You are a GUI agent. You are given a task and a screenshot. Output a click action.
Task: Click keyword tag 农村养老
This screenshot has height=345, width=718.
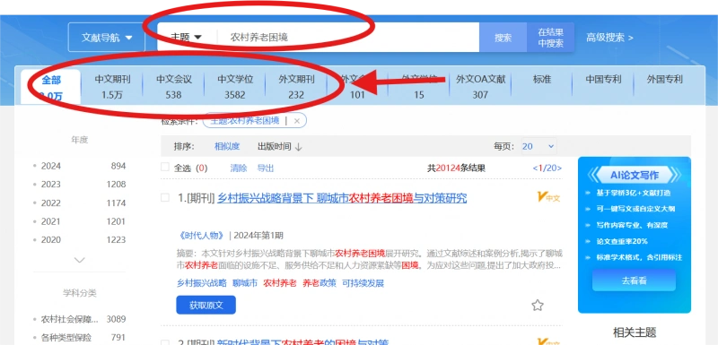click(280, 283)
